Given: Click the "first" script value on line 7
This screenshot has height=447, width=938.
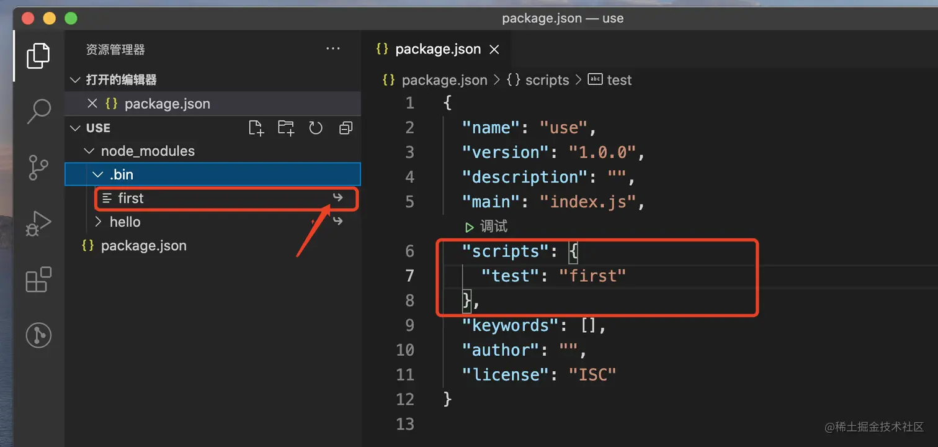Looking at the screenshot, I should point(592,276).
